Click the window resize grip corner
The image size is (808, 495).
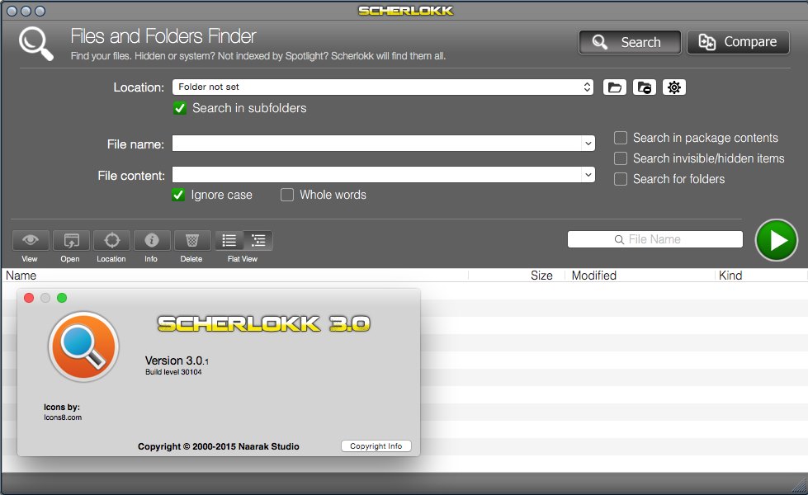(799, 485)
